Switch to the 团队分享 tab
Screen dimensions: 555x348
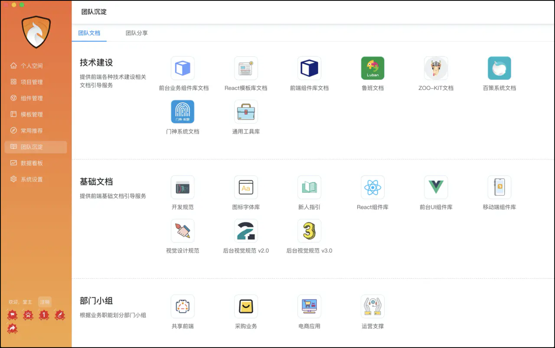tap(137, 33)
